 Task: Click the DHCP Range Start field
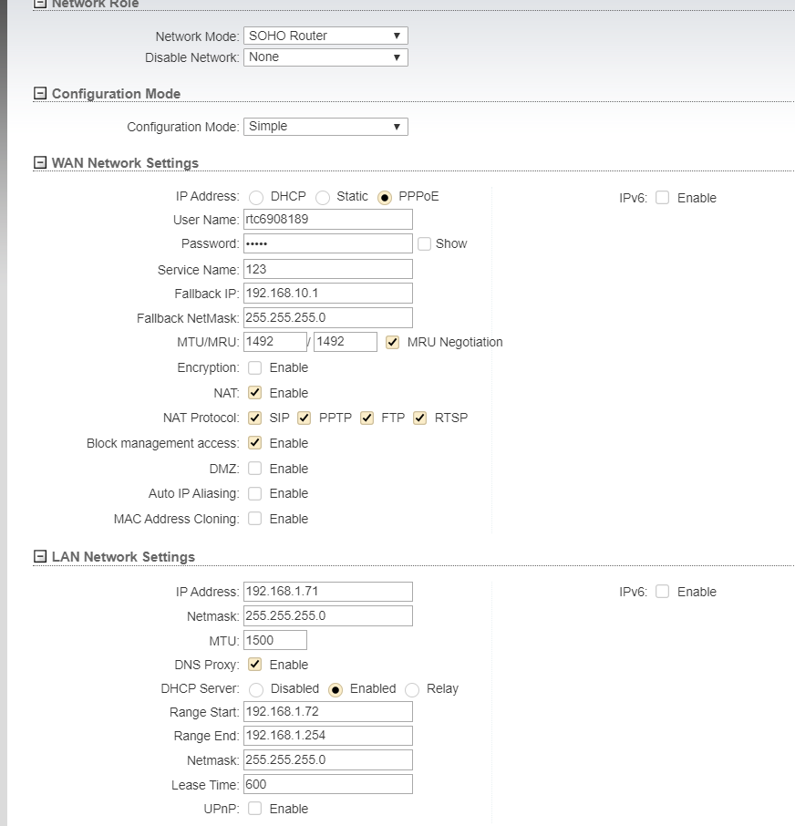(327, 712)
